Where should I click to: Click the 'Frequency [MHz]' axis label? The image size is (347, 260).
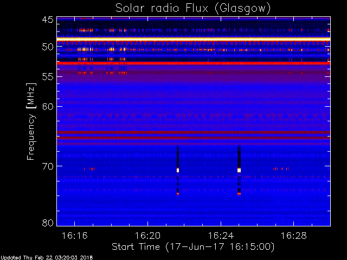[x=31, y=121]
